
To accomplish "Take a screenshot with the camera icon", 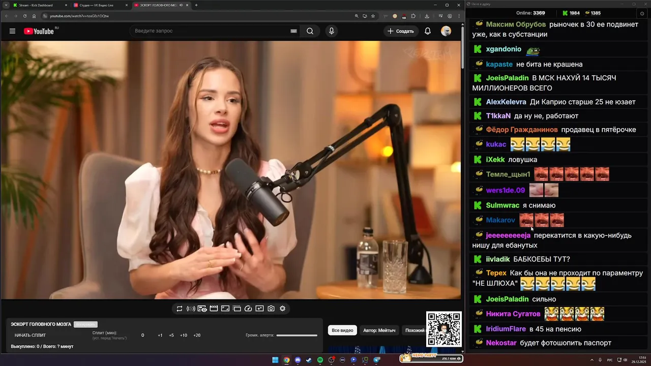I will coord(271,309).
